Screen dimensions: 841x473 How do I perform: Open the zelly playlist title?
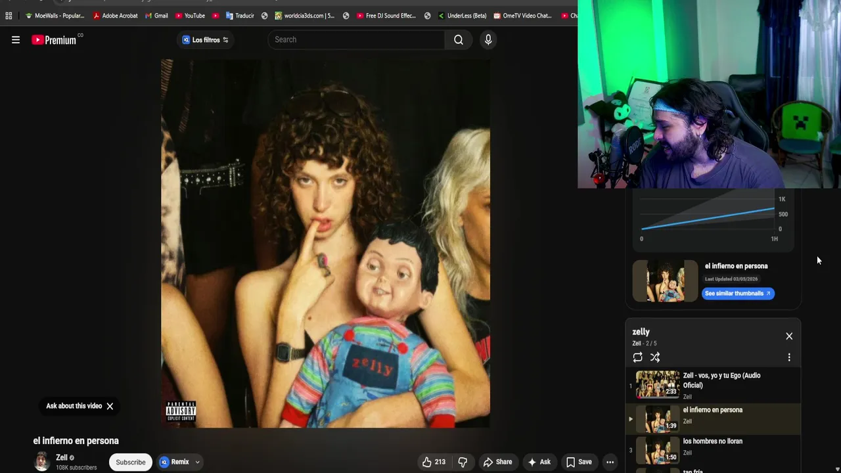[x=641, y=332]
